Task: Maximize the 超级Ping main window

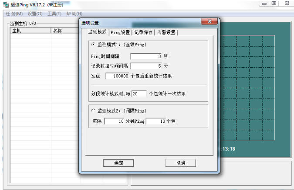Action: [274, 3]
